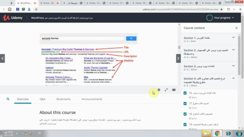Select the Overview tab
Viewport: 244px width, 137px height.
[x=23, y=99]
